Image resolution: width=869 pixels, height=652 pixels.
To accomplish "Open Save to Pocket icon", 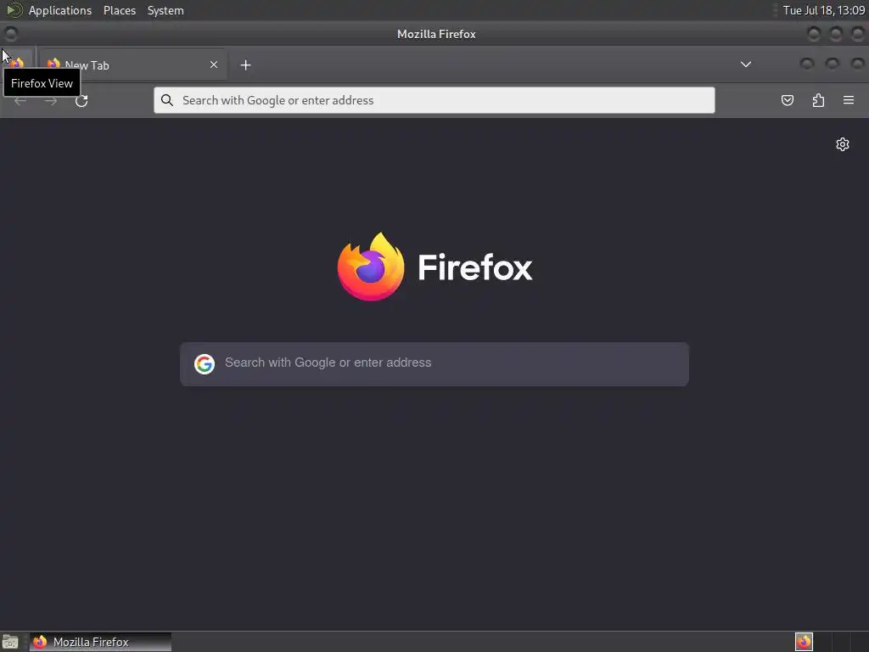I will 788,100.
